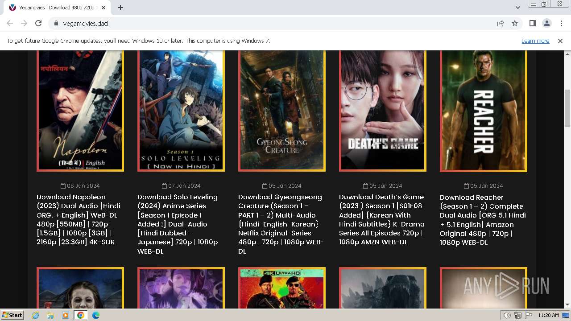Viewport: 571px width, 321px height.
Task: Open the Chrome profile menu
Action: click(x=546, y=23)
